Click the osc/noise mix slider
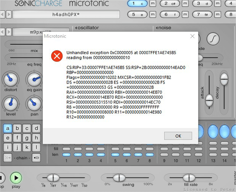The height and width of the screenshot is (192, 236). [23, 44]
